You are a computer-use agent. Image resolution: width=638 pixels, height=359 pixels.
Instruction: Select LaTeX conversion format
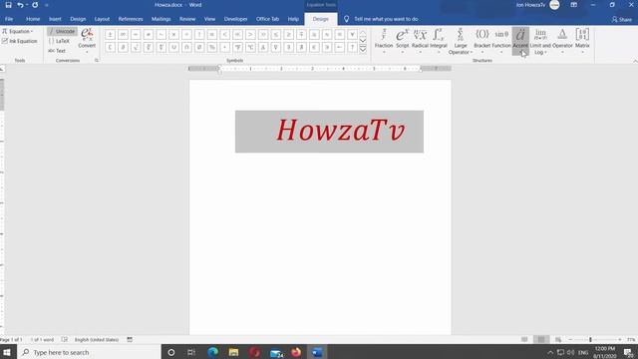coord(60,41)
